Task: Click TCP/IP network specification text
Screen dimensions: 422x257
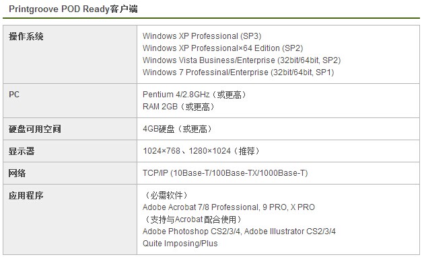Action: coord(225,173)
